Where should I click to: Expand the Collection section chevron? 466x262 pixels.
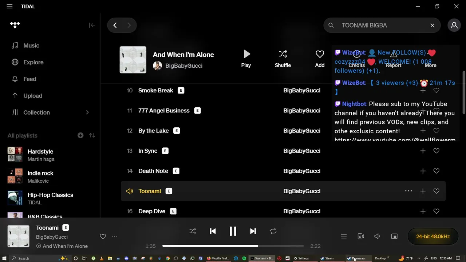click(87, 112)
